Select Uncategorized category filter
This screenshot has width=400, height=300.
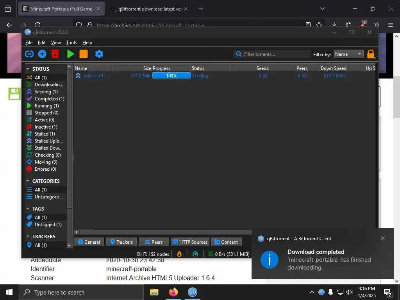coord(46,197)
